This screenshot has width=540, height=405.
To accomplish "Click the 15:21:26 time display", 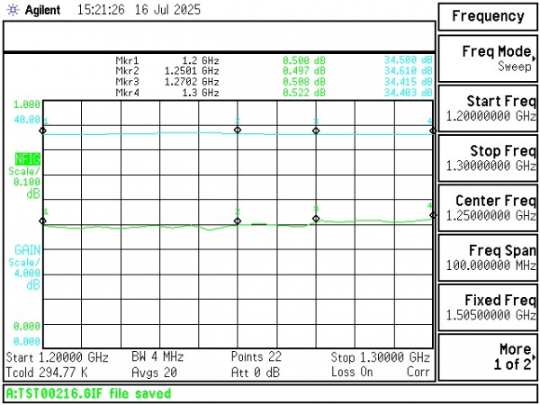I will click(x=101, y=10).
